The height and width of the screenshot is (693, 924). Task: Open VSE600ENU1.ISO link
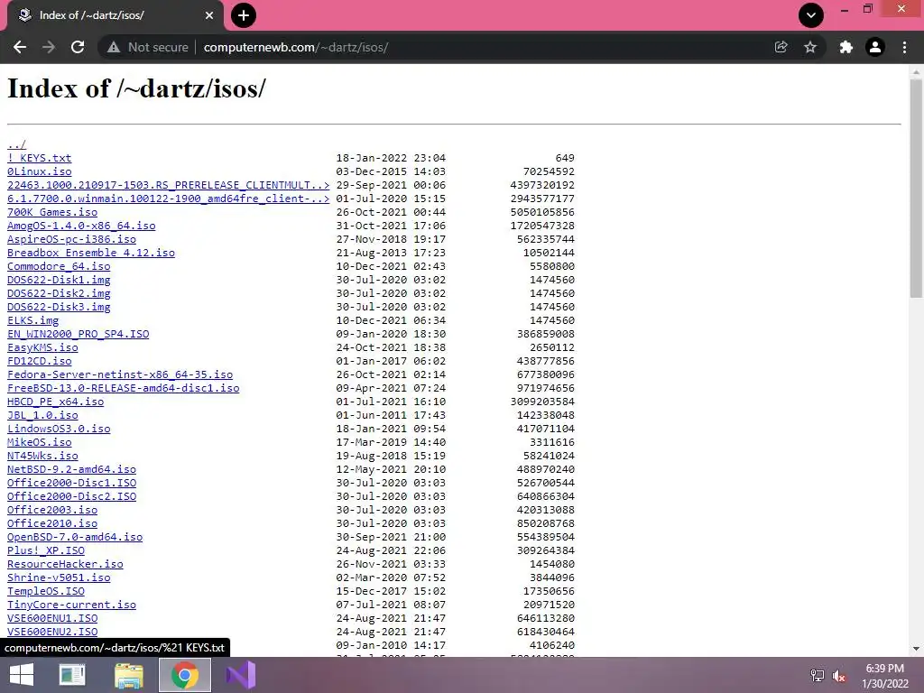(x=51, y=619)
